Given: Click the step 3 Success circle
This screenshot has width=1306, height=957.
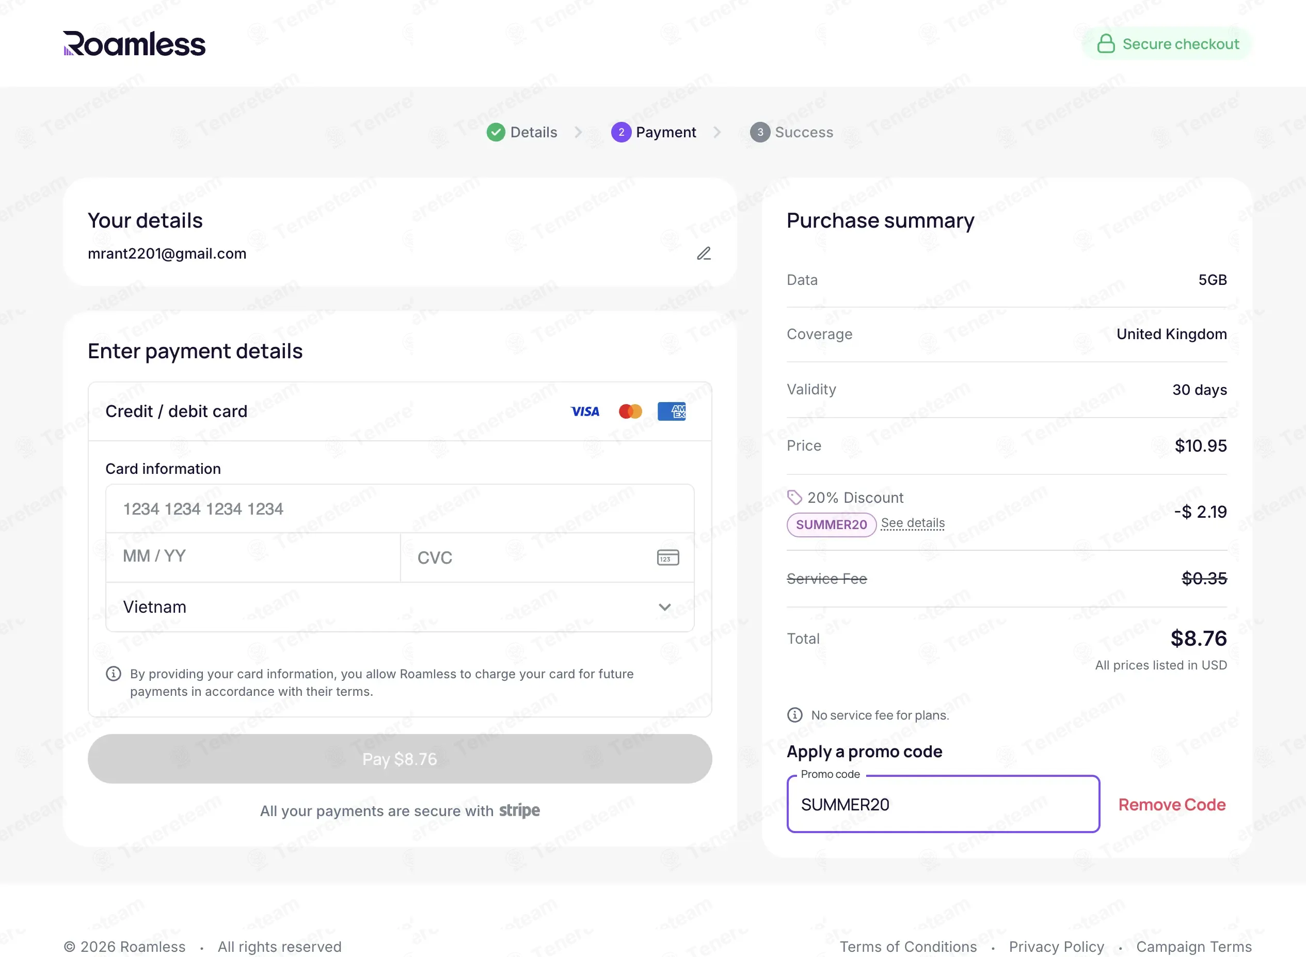Looking at the screenshot, I should pyautogui.click(x=760, y=132).
